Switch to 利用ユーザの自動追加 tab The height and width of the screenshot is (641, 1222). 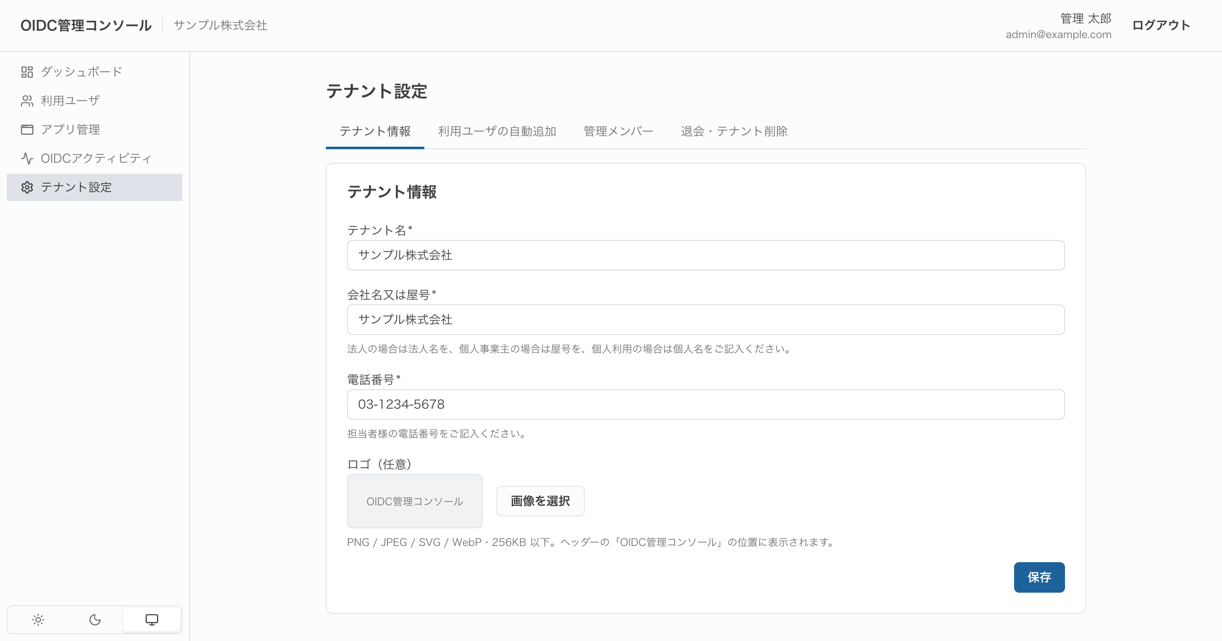coord(497,131)
